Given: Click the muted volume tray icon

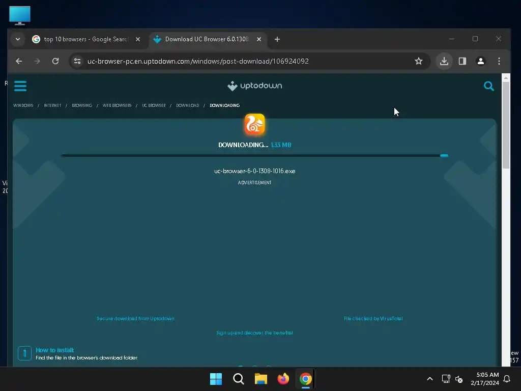Looking at the screenshot, I should click(x=459, y=379).
